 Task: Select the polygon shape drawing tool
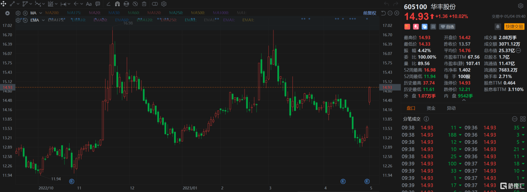point(25,4)
